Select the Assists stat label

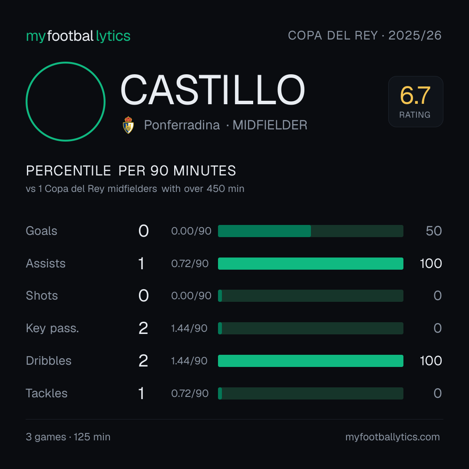point(46,264)
